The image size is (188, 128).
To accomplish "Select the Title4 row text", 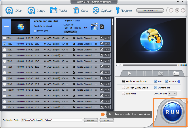I will coord(10,55).
